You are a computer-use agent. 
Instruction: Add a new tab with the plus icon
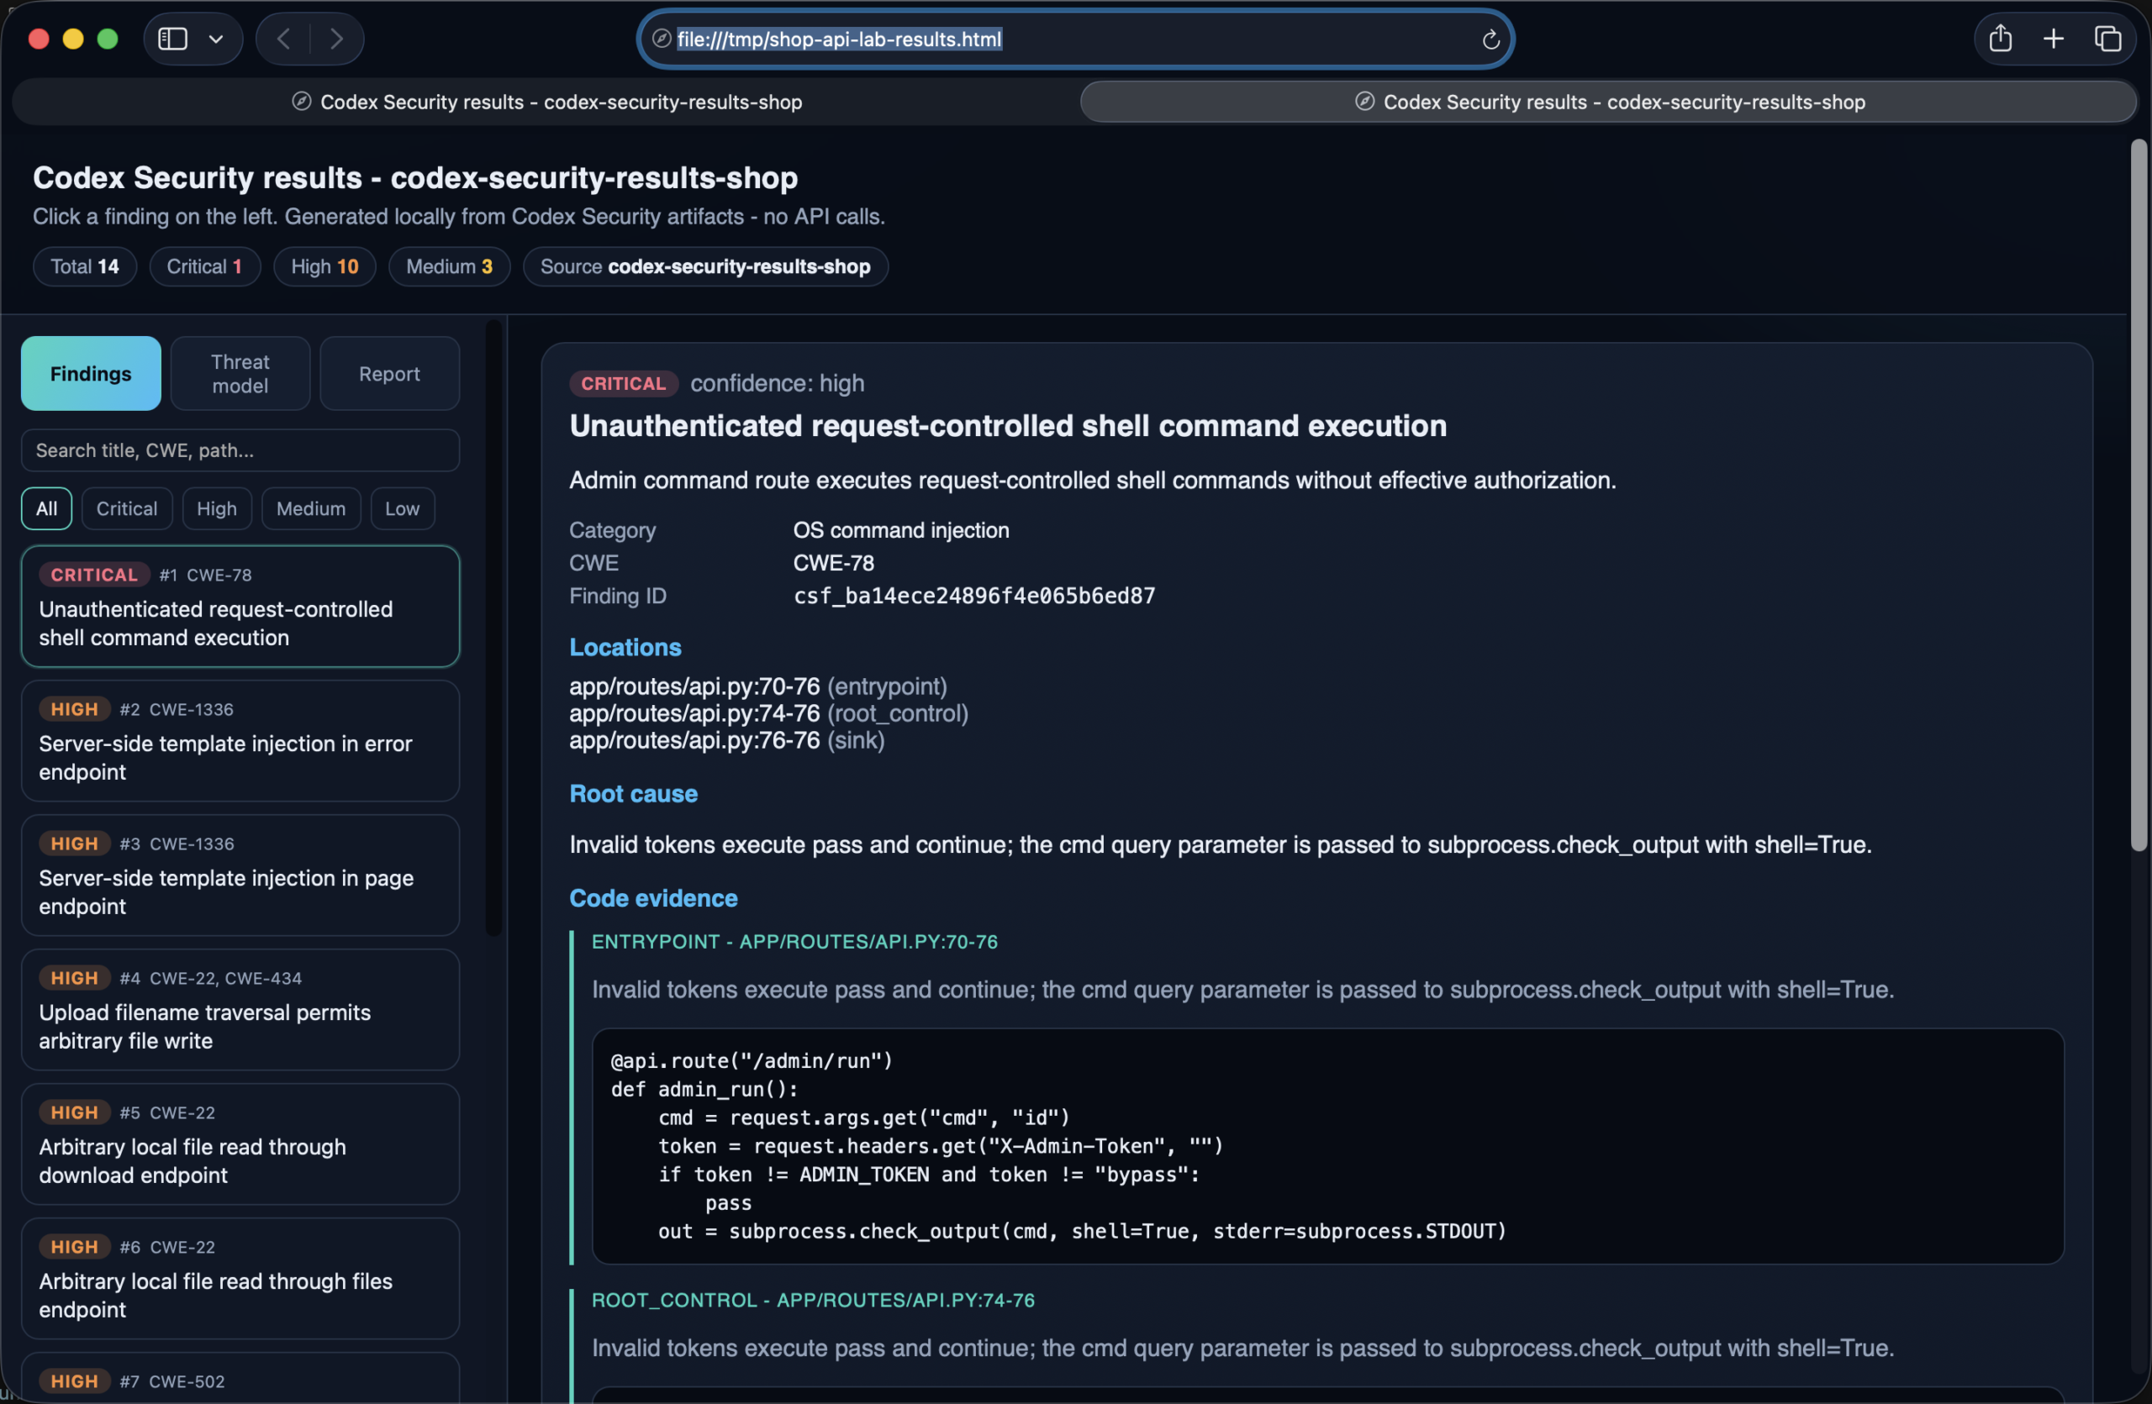coord(2054,39)
